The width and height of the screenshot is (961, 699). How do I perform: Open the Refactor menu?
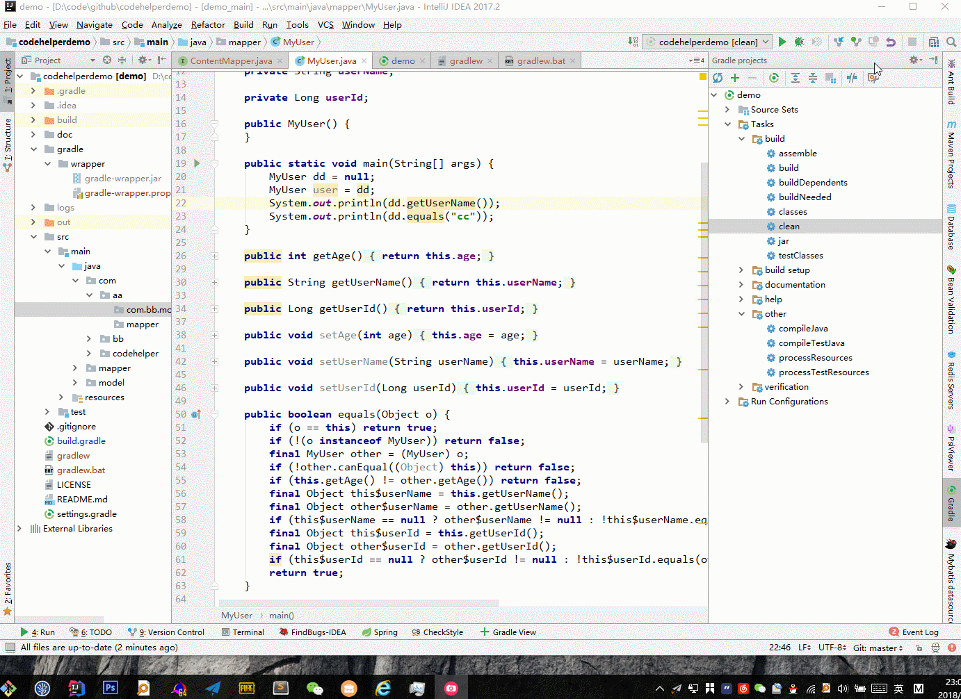point(208,25)
